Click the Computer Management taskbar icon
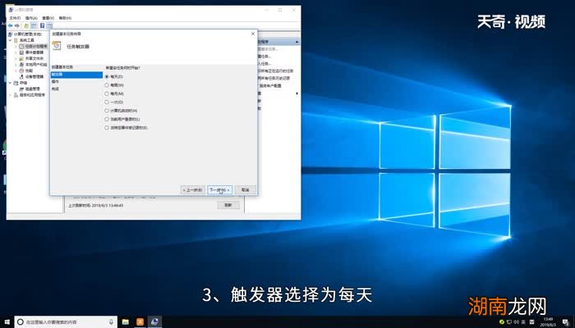 coord(154,321)
